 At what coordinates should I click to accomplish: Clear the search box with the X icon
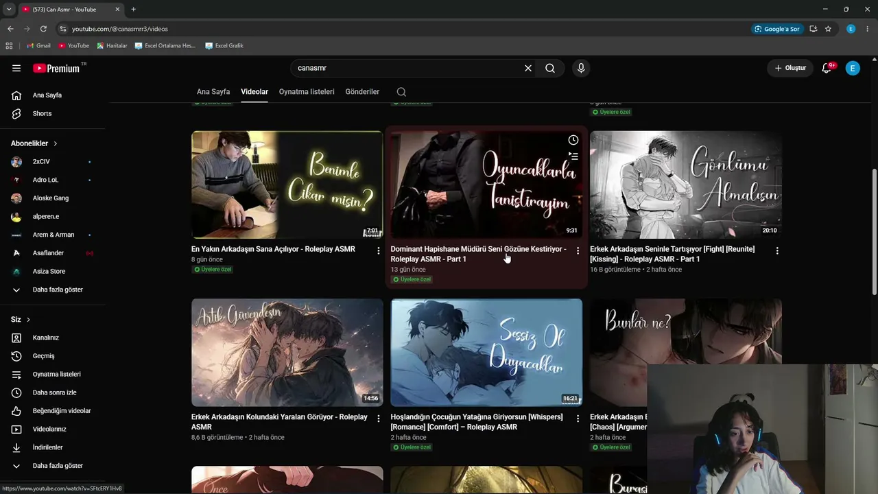[x=528, y=68]
